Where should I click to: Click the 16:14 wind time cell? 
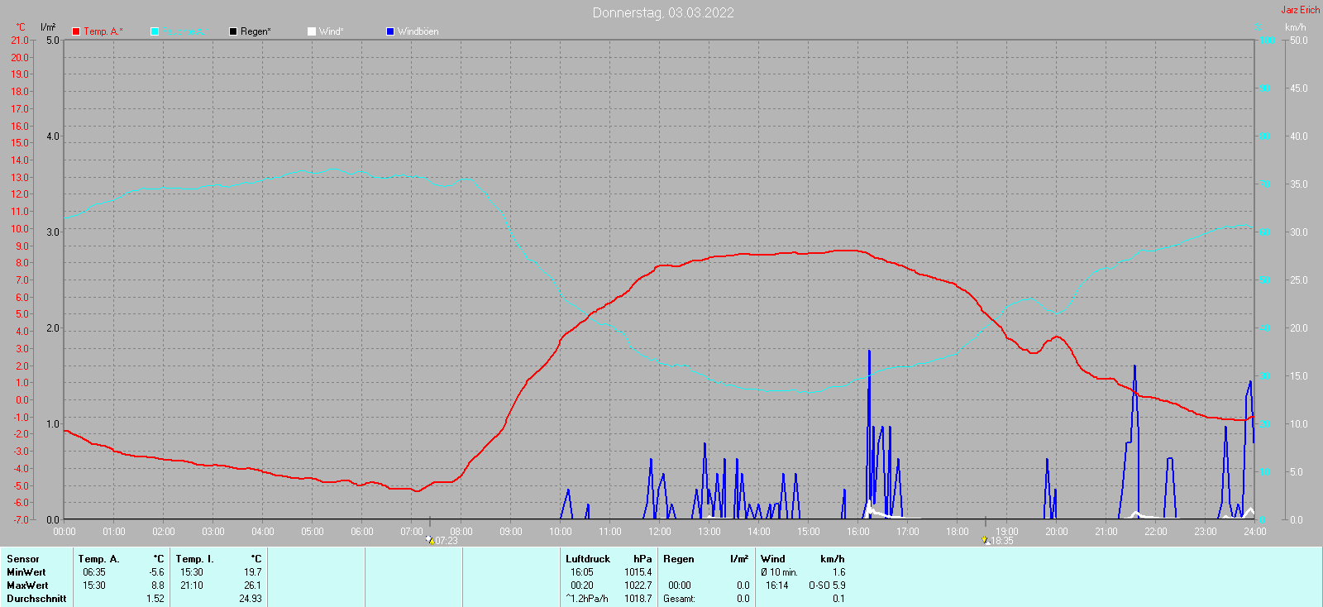pyautogui.click(x=777, y=585)
